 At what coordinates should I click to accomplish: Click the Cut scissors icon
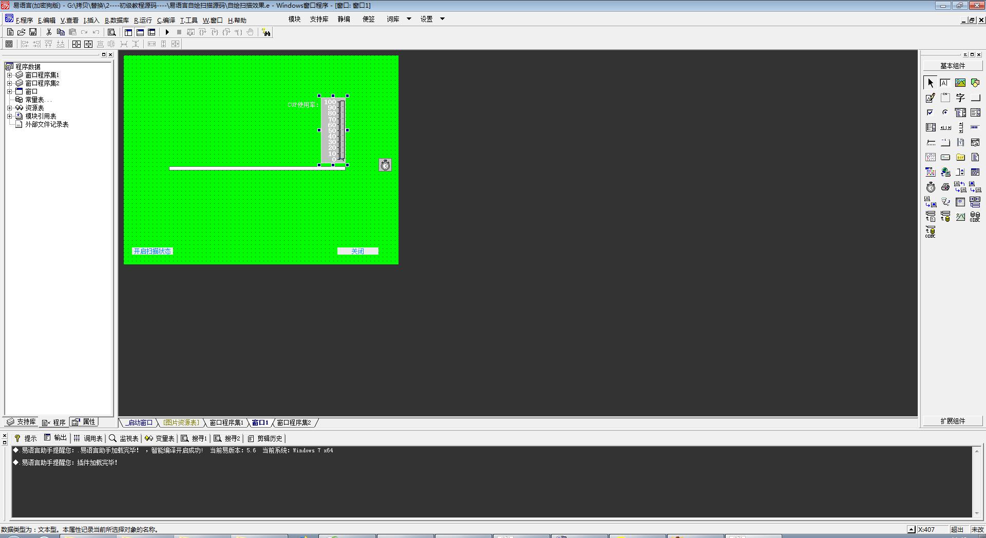pos(49,32)
